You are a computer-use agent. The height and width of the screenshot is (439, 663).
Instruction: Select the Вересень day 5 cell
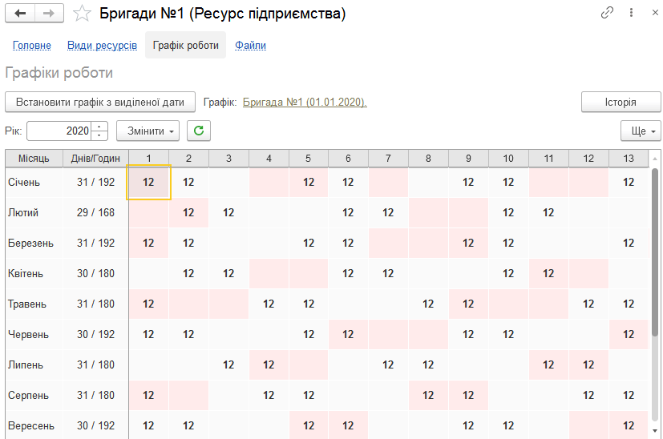coord(308,425)
